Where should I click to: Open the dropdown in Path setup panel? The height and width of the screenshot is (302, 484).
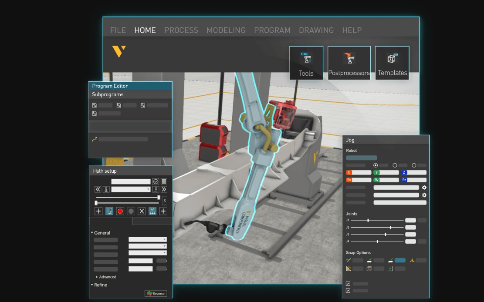[148, 189]
